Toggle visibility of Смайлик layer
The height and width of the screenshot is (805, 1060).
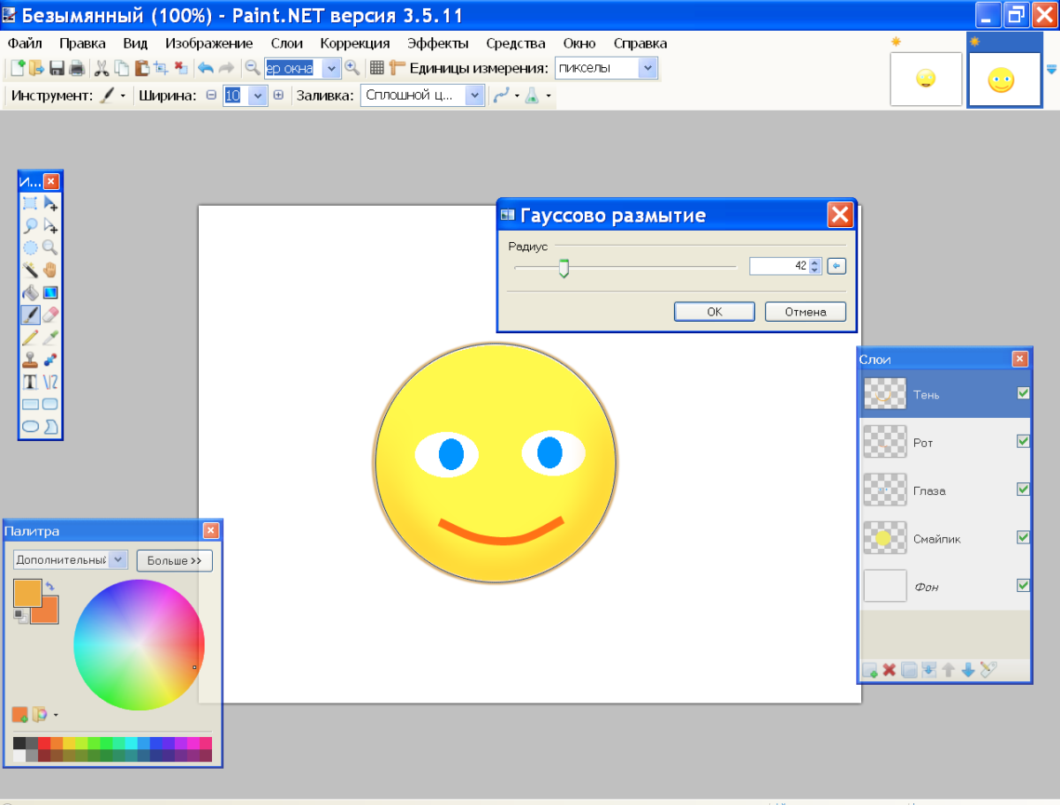point(1023,536)
